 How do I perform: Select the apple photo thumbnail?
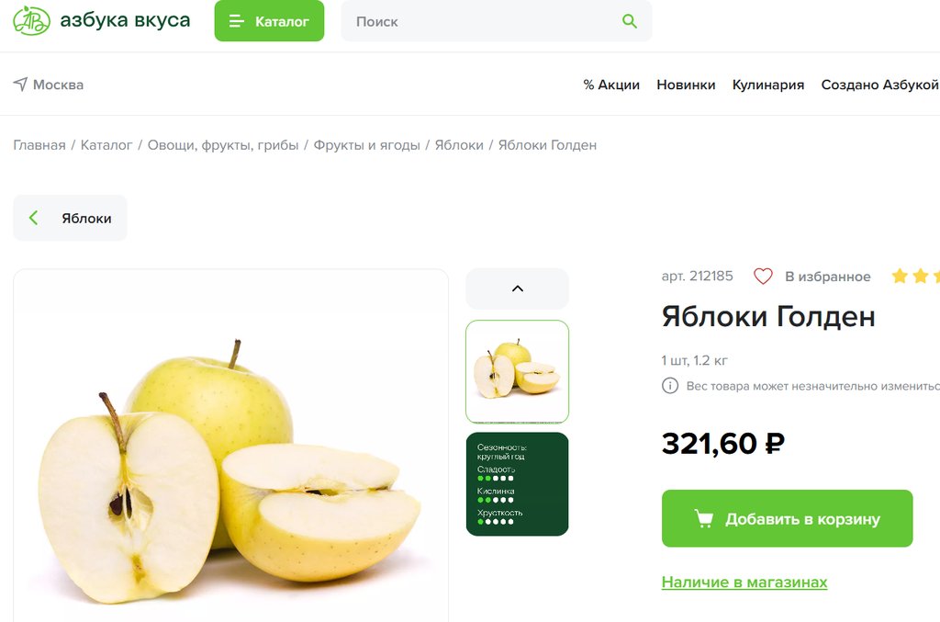click(x=518, y=372)
